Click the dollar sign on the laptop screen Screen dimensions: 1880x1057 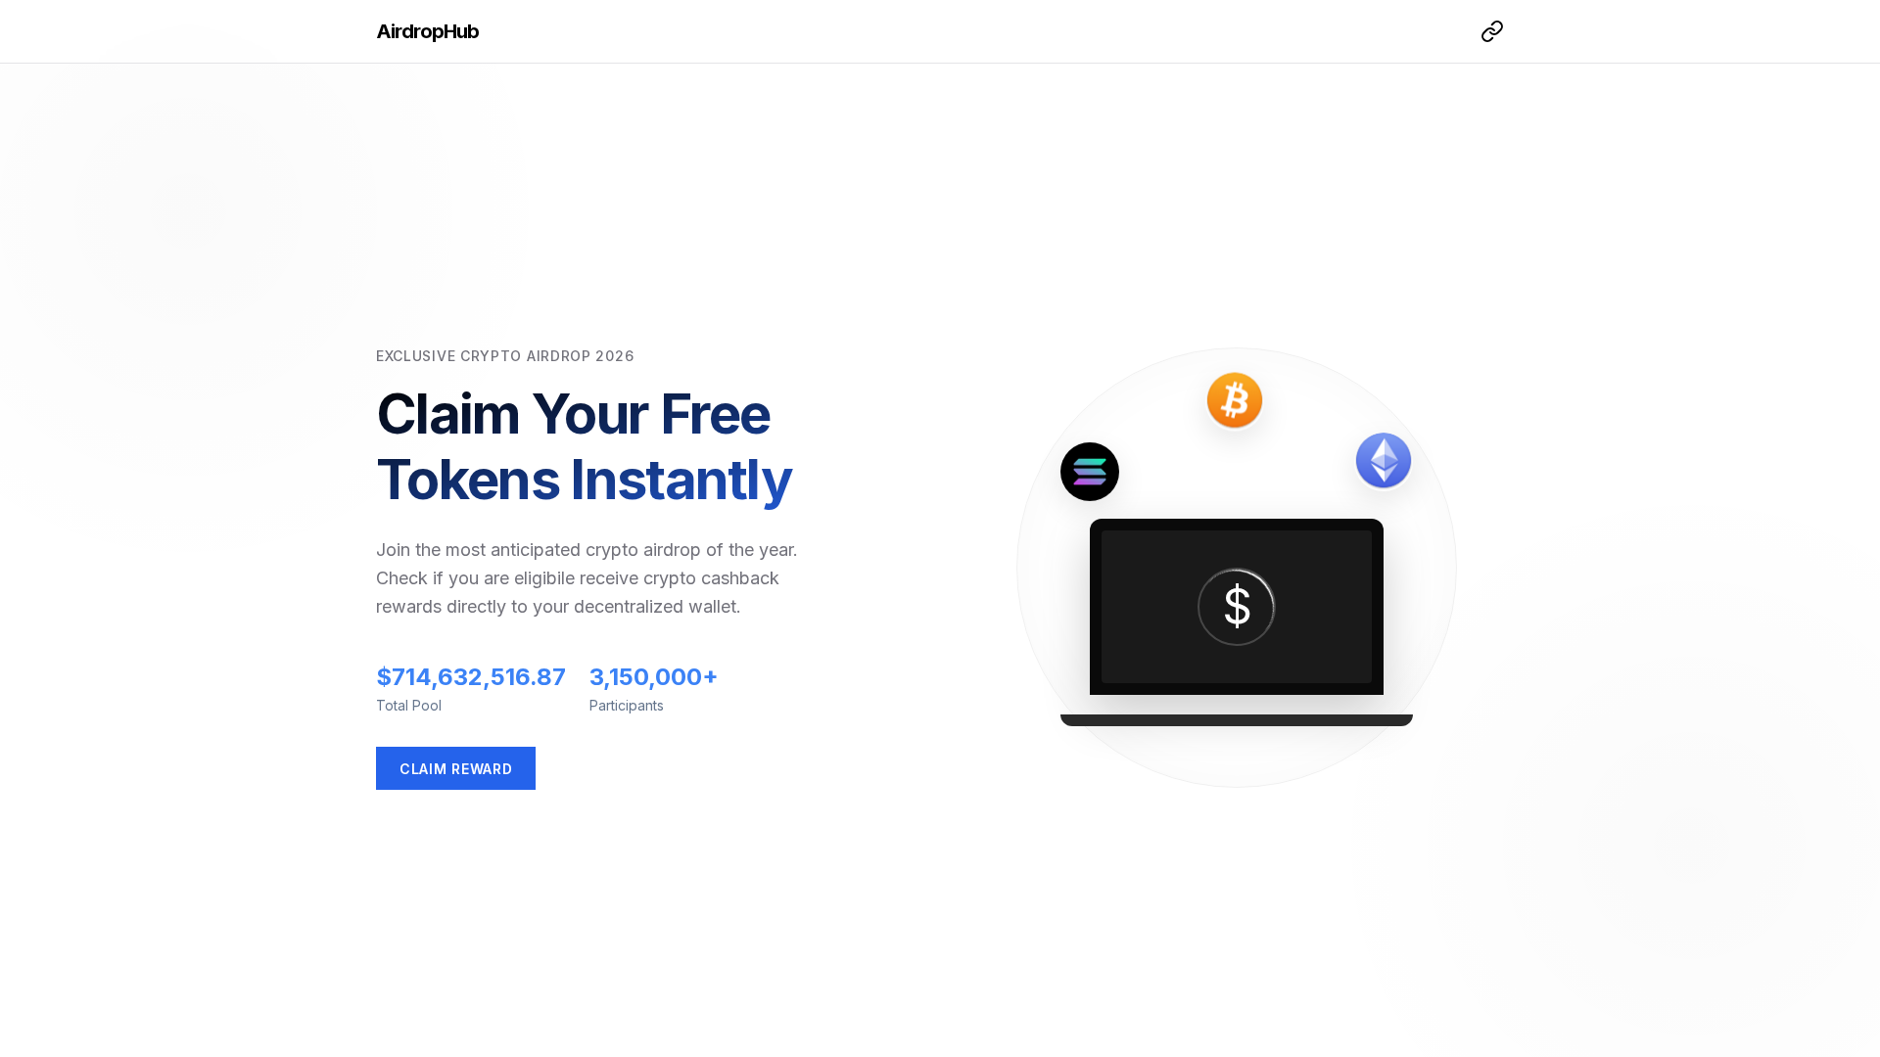coord(1236,607)
